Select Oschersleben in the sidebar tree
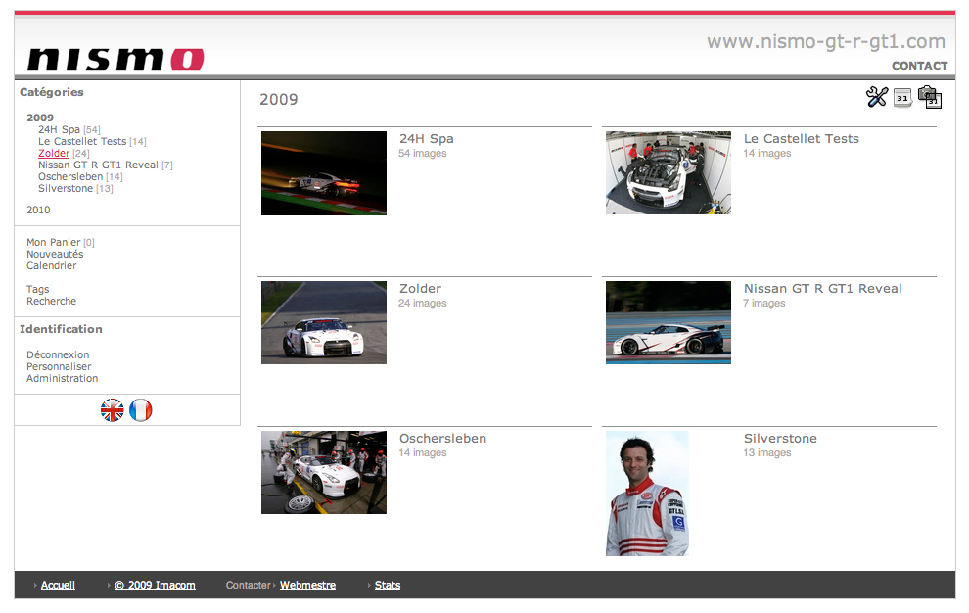 point(70,176)
